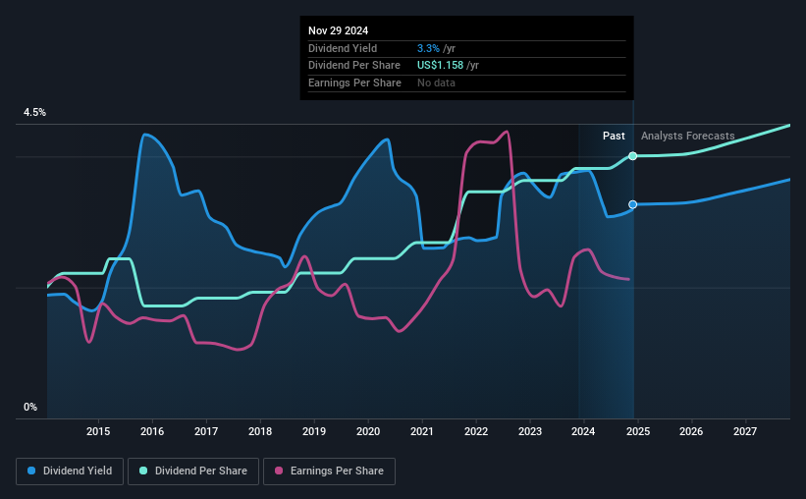Select the 2017 x-axis label
The image size is (806, 499).
206,431
